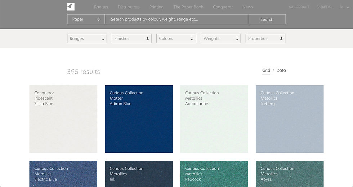Switch to Data view
Screen dimensions: 353x187
[x=281, y=70]
